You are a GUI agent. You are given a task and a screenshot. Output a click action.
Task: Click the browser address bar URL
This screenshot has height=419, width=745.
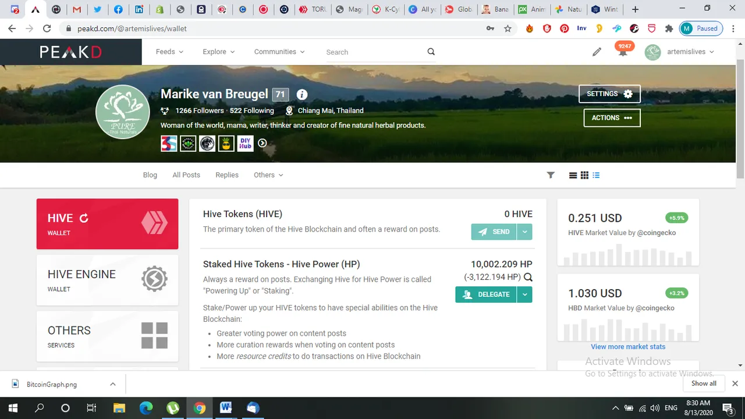132,28
